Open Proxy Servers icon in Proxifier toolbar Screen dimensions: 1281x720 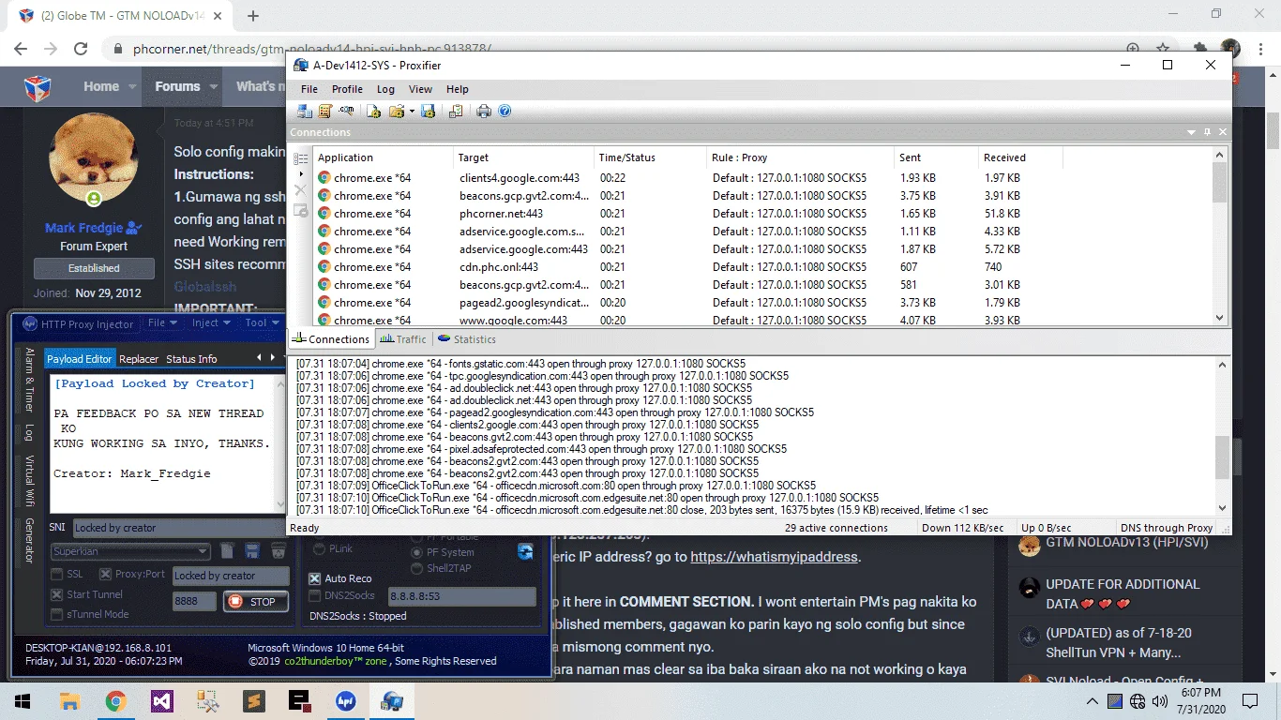coord(305,111)
